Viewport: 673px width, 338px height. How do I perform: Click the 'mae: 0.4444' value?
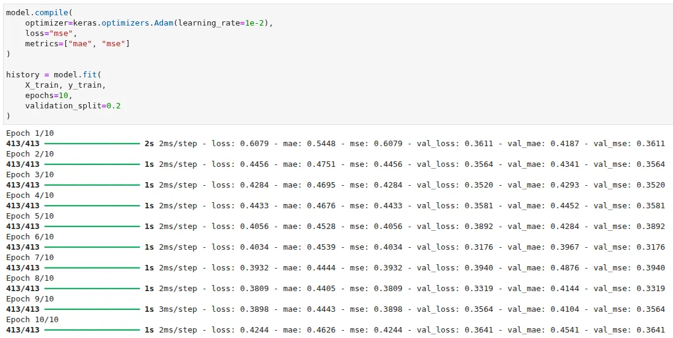(309, 268)
